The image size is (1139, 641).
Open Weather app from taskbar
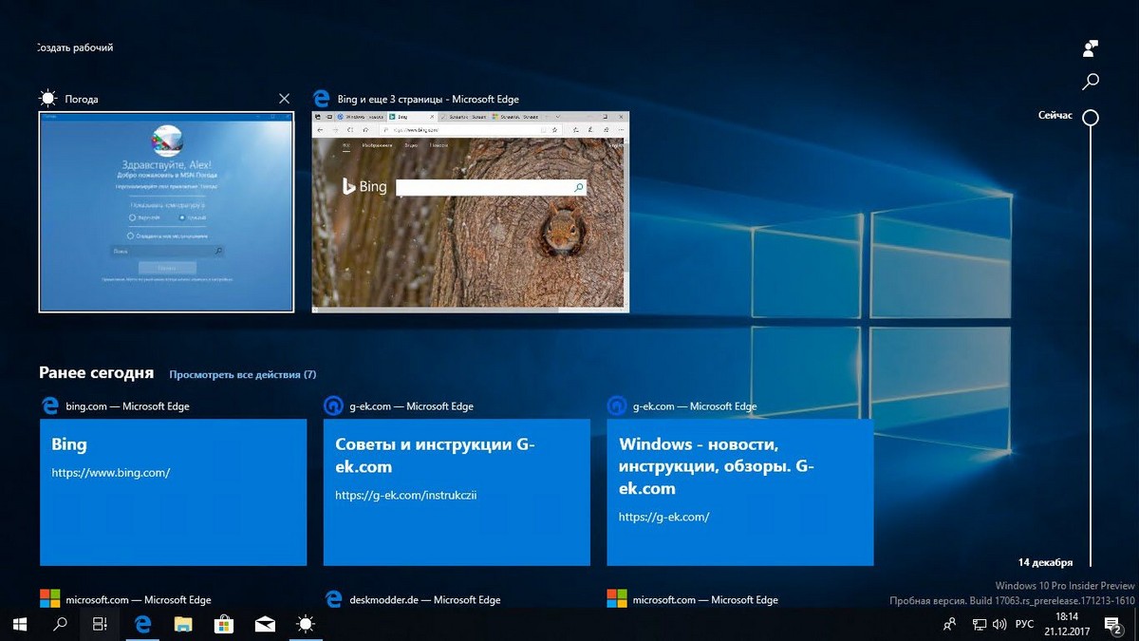[305, 624]
